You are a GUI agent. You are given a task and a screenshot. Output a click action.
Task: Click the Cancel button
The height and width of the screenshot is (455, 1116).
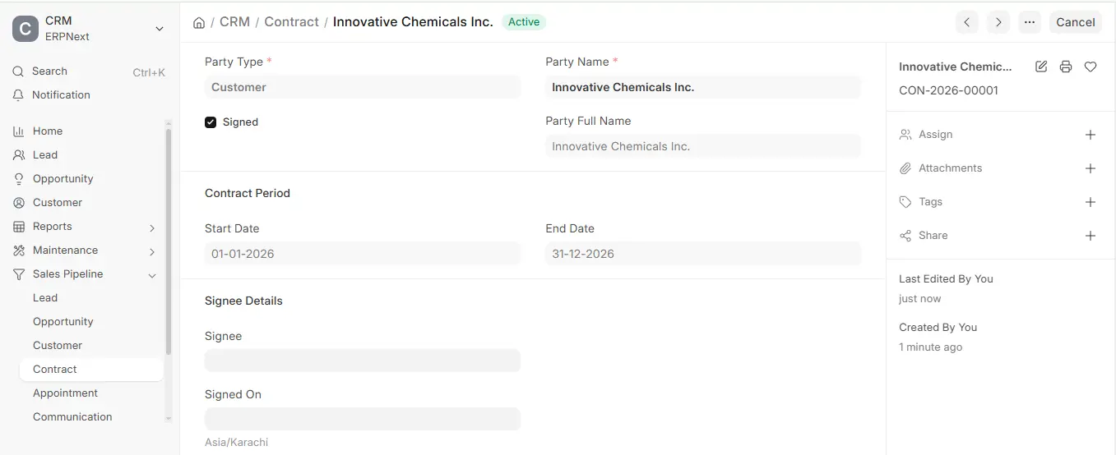point(1076,22)
